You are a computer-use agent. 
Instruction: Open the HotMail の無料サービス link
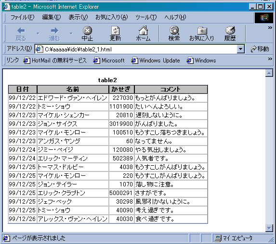coord(55,61)
